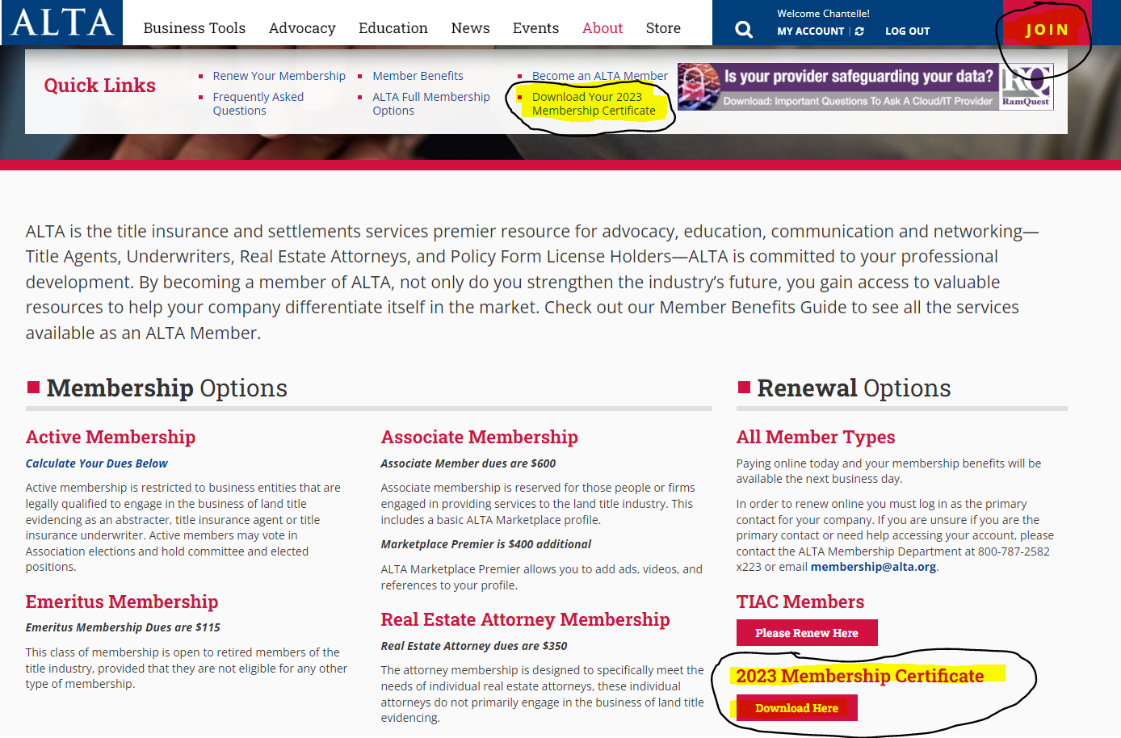Click the Renewal Options section heading
The image size is (1121, 738).
coord(854,388)
